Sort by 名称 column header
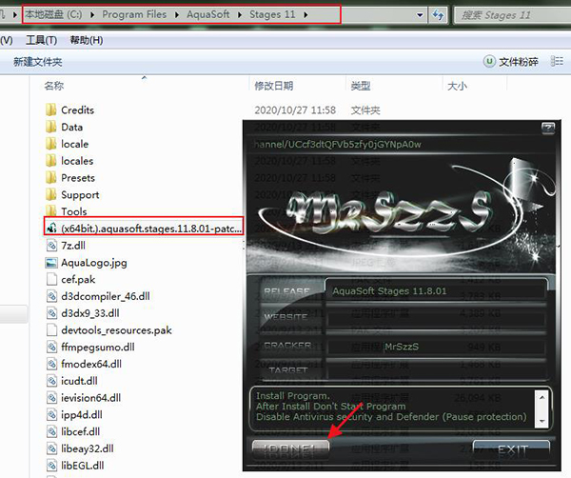571x478 pixels. (53, 86)
